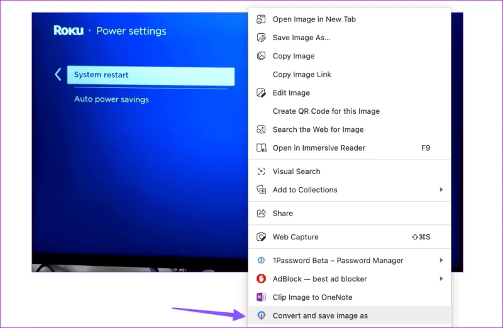This screenshot has height=328, width=503.
Task: Click the red AdBlock hand icon
Action: (261, 278)
